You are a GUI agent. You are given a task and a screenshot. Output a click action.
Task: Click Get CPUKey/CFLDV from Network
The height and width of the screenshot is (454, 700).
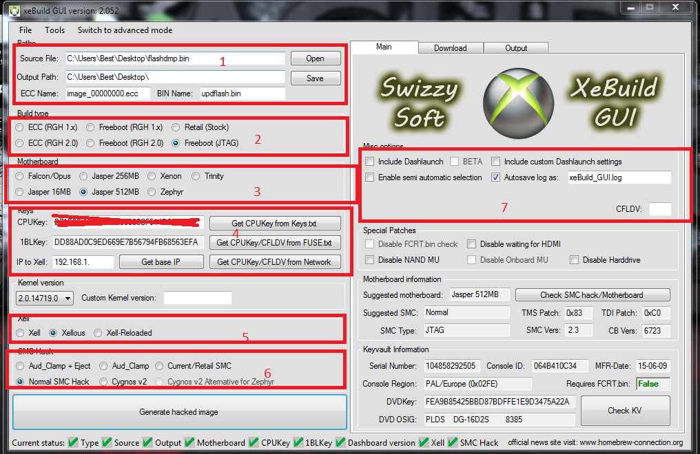[x=274, y=262]
